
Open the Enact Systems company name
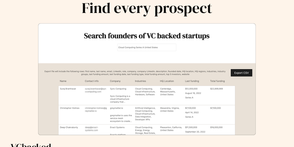(x=117, y=127)
